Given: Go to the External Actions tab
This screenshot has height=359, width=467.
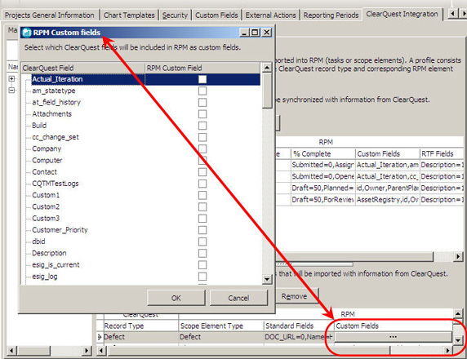Looking at the screenshot, I should click(270, 15).
